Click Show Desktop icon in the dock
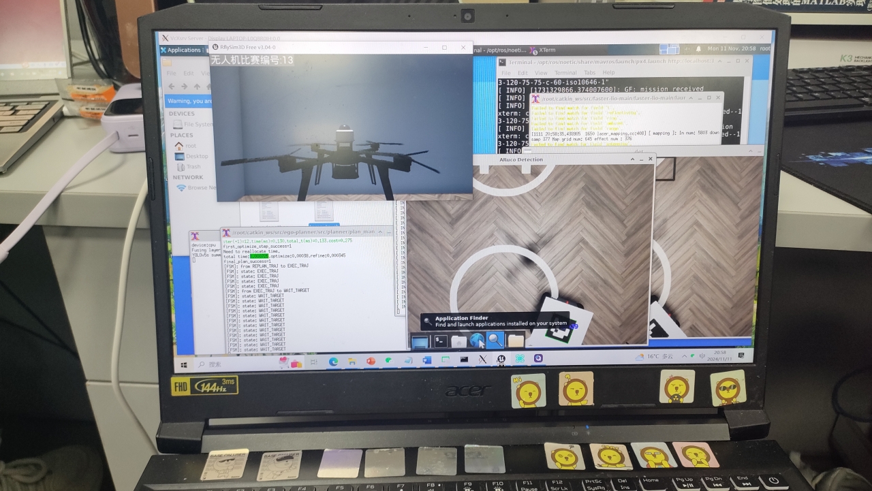872x491 pixels. [x=420, y=340]
